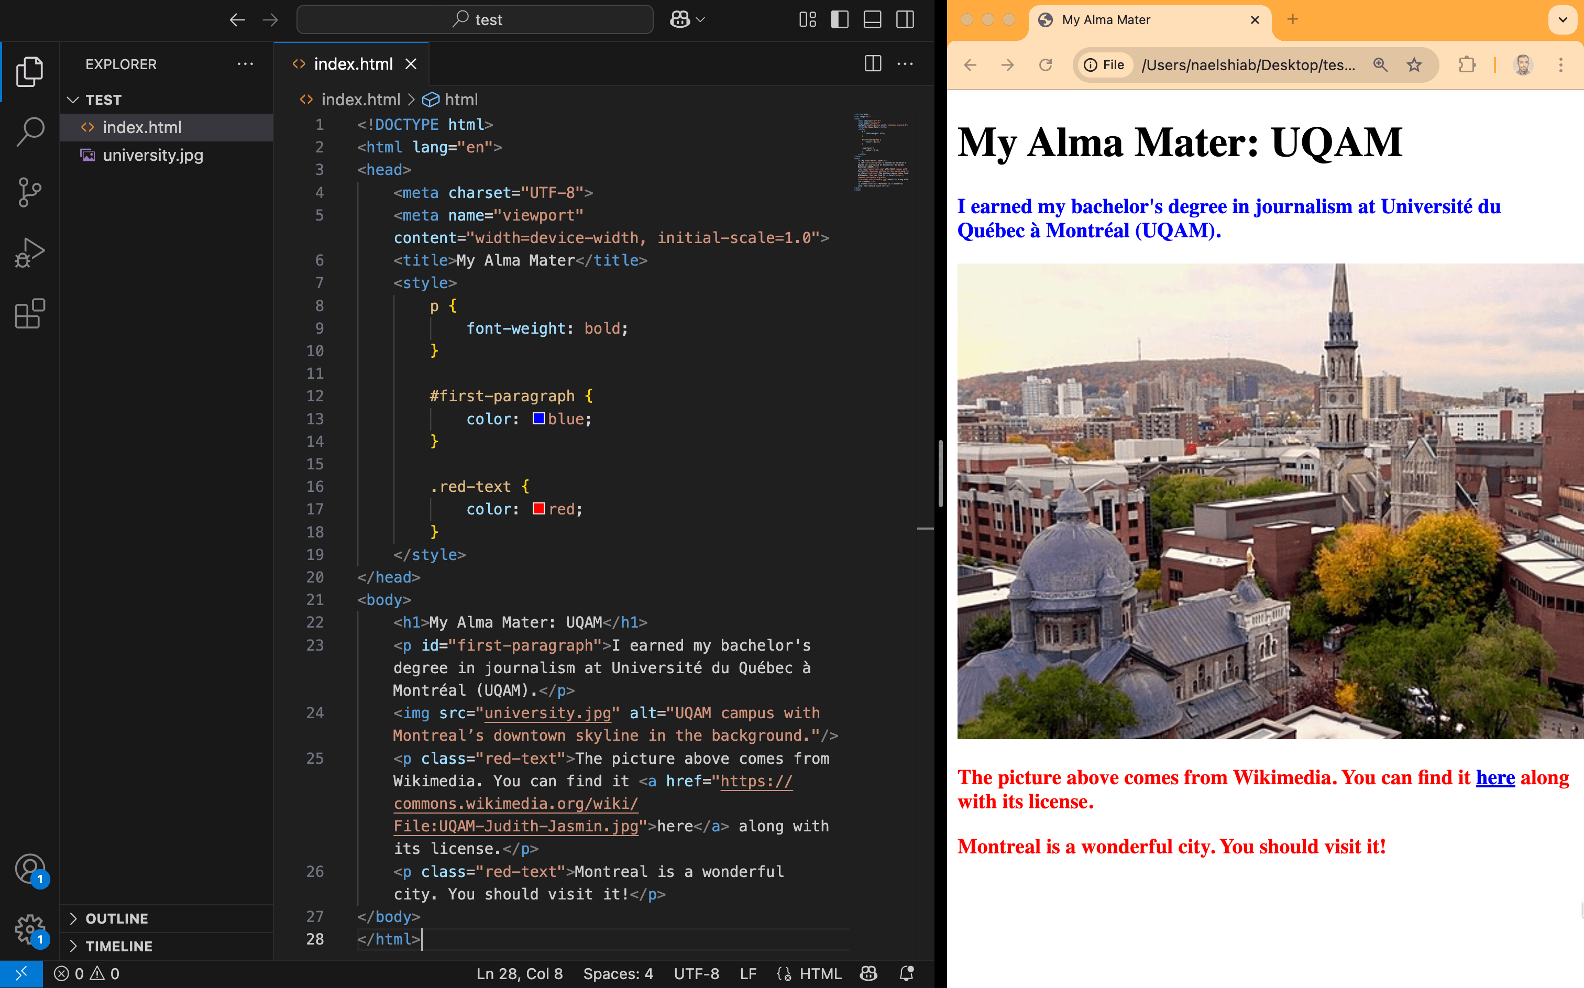Toggle Secondary Side Bar visibility

pos(905,19)
